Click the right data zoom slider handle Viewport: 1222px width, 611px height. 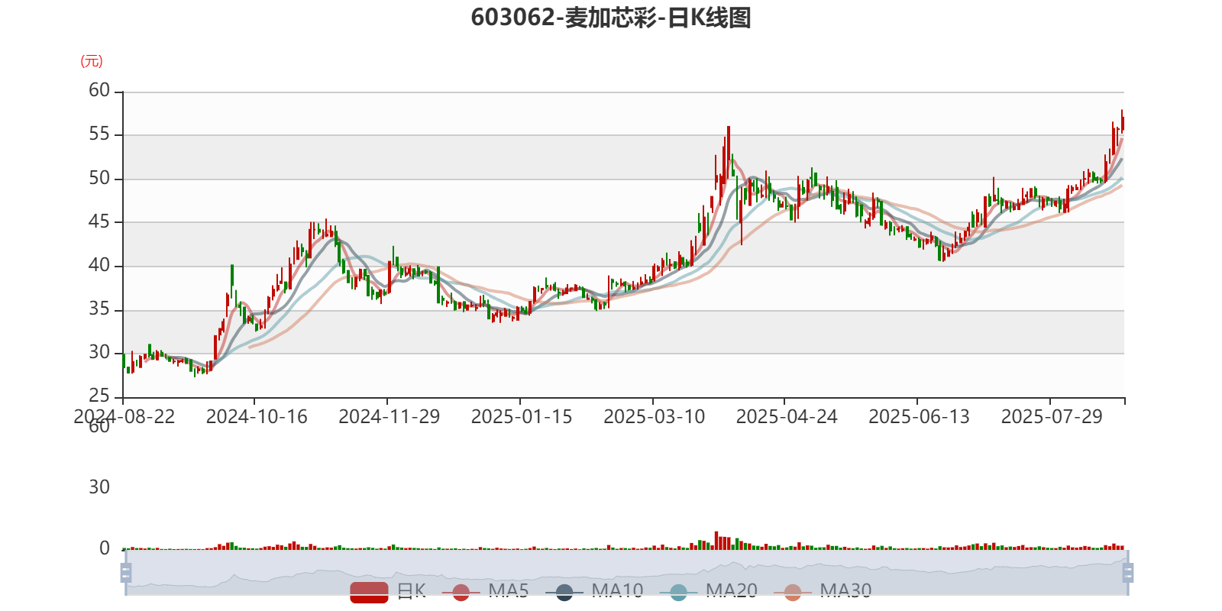click(x=1127, y=572)
